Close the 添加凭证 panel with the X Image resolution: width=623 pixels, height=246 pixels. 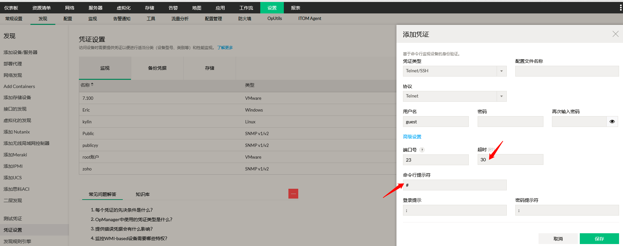[615, 34]
